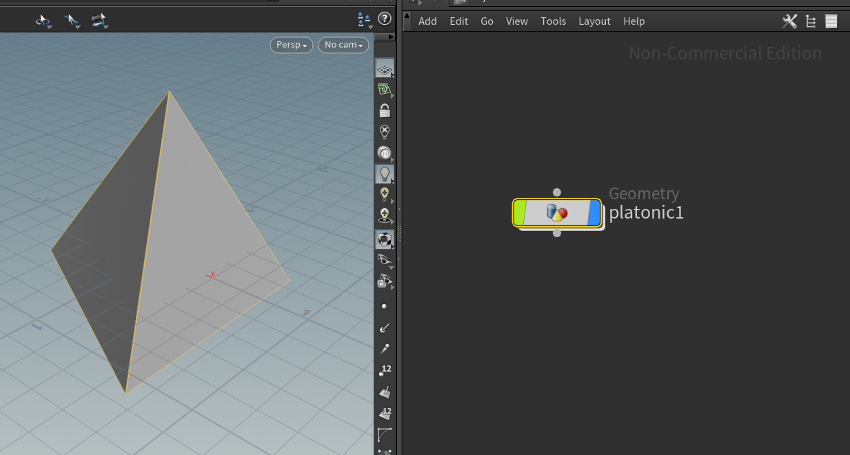Screen dimensions: 850x455
Task: Click the highlighted headlight lightbulb display icon
Action: tap(385, 173)
